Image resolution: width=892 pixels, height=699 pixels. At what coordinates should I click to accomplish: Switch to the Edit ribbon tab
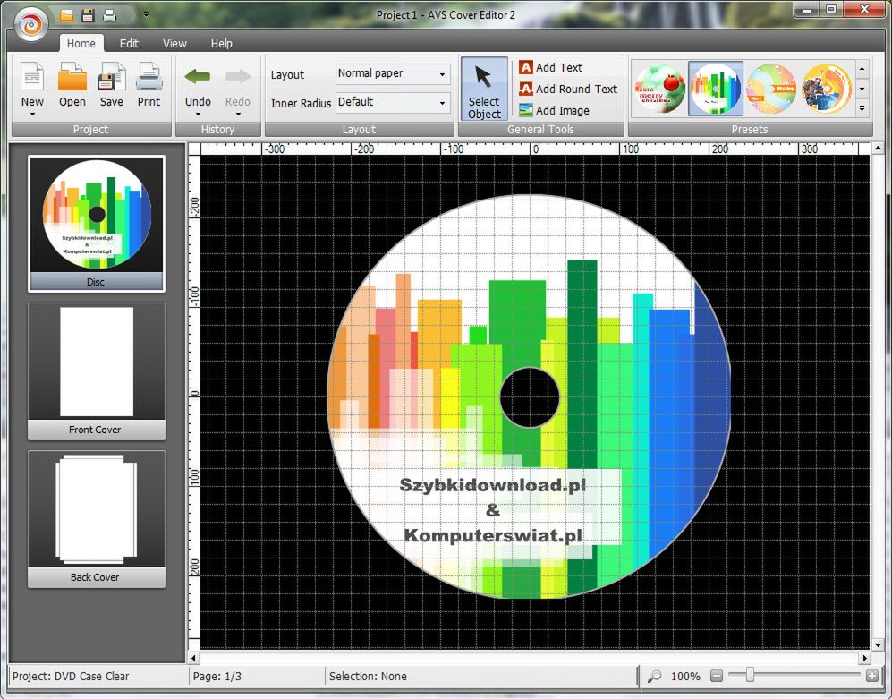tap(129, 43)
